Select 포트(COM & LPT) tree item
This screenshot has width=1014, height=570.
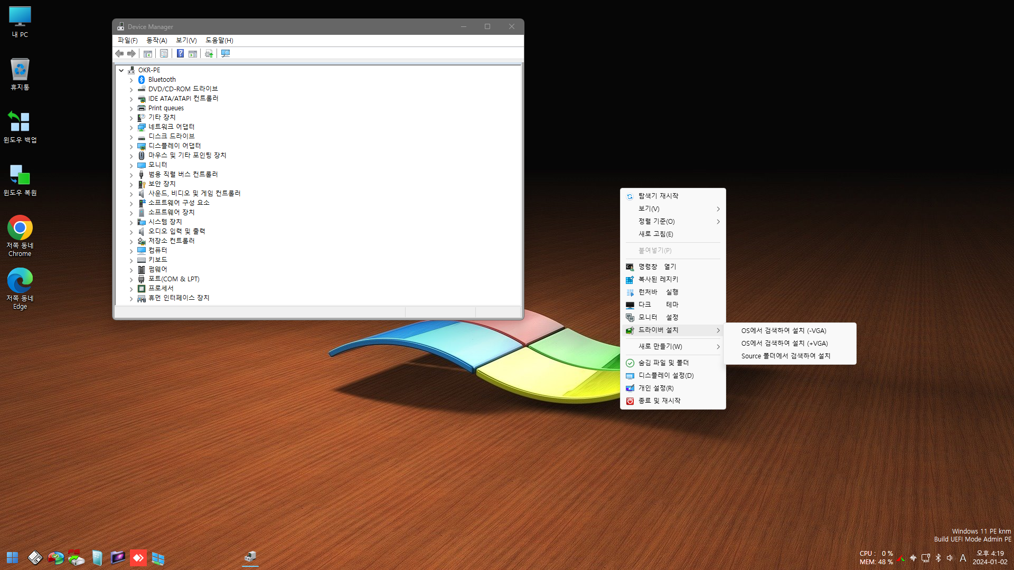click(x=174, y=279)
